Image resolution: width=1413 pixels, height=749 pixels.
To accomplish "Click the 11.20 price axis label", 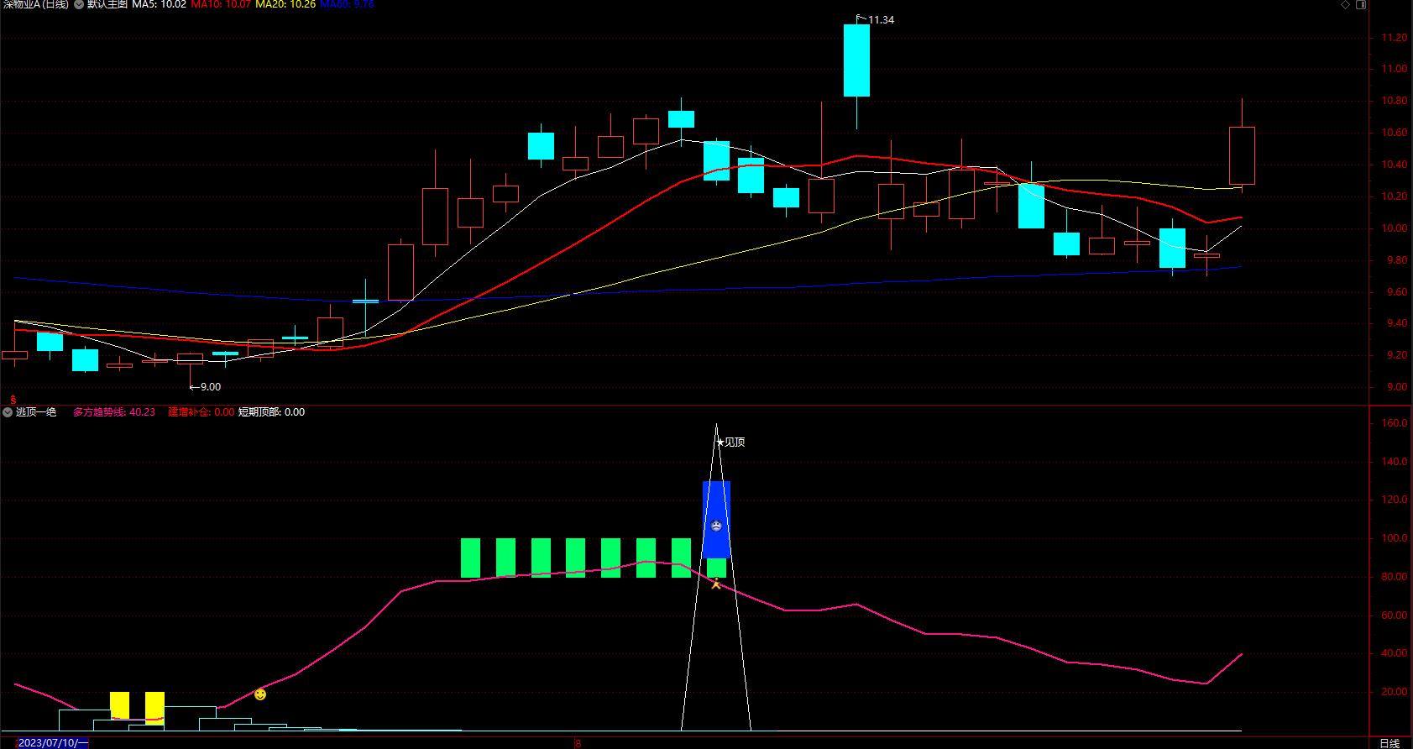I will pyautogui.click(x=1394, y=38).
